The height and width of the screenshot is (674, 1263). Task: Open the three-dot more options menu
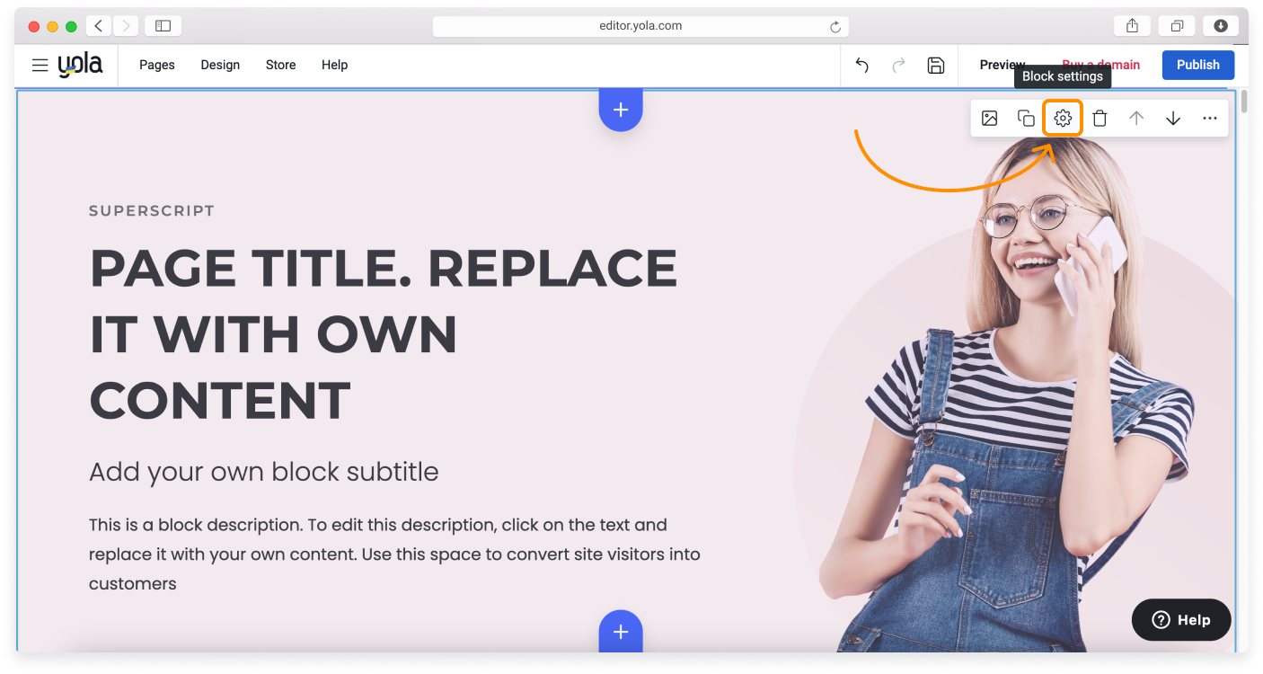(x=1210, y=119)
